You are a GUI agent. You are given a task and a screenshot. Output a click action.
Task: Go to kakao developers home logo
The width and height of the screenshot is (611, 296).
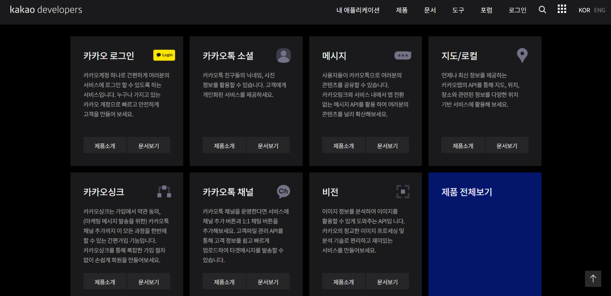click(46, 10)
